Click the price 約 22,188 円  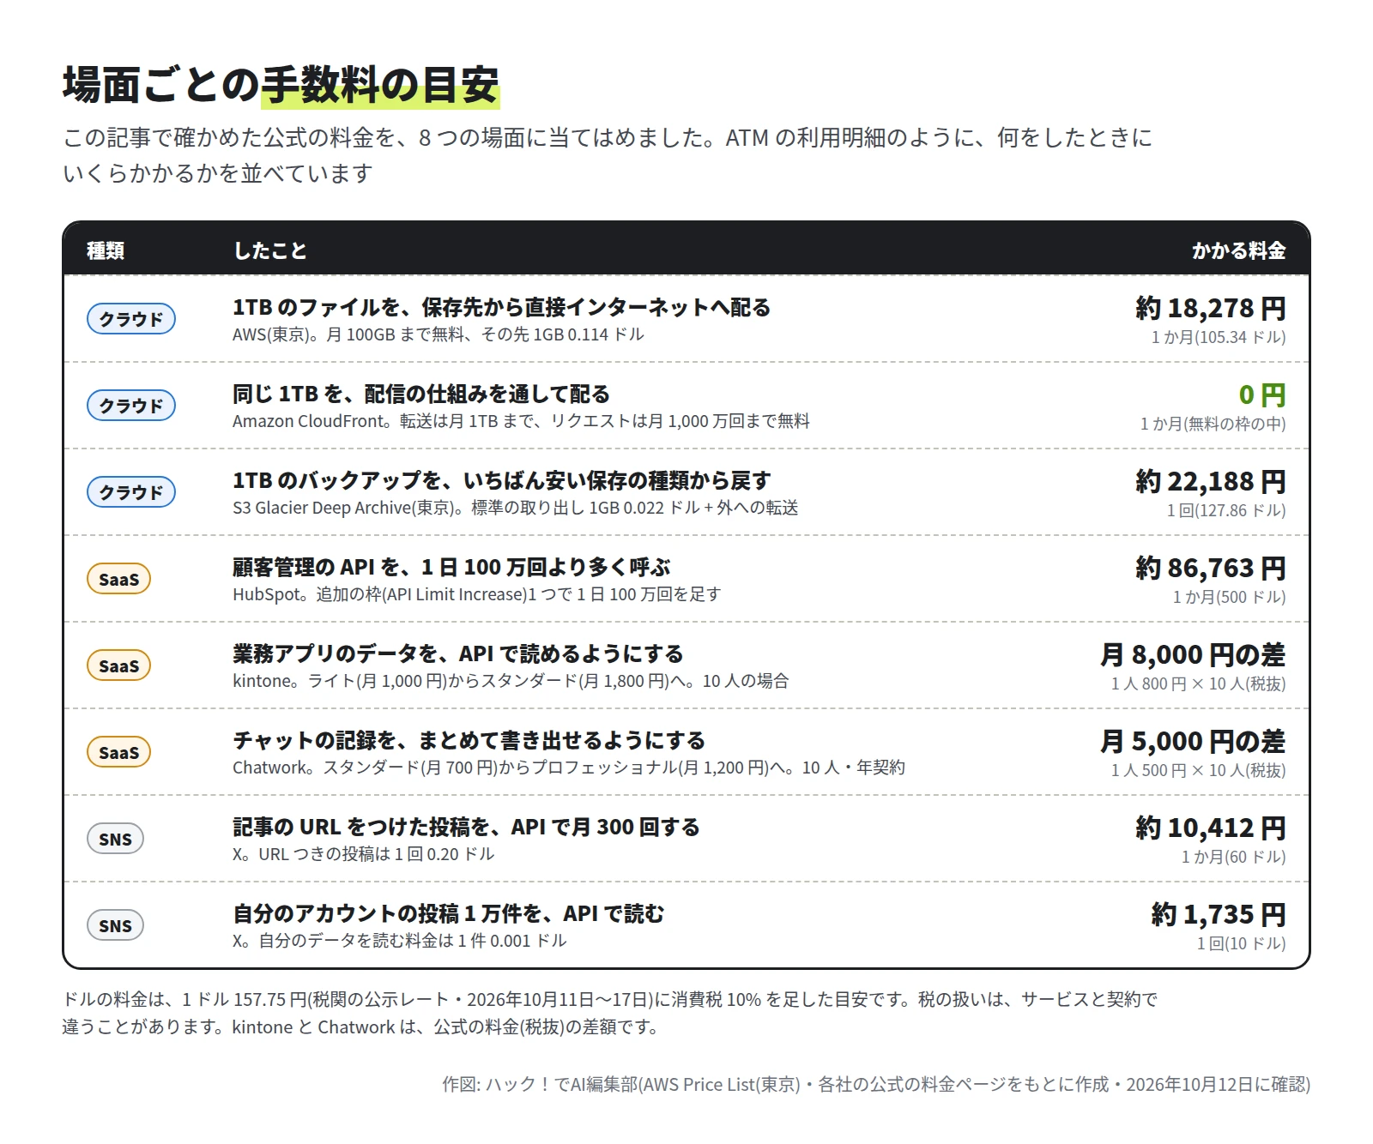pos(1210,481)
